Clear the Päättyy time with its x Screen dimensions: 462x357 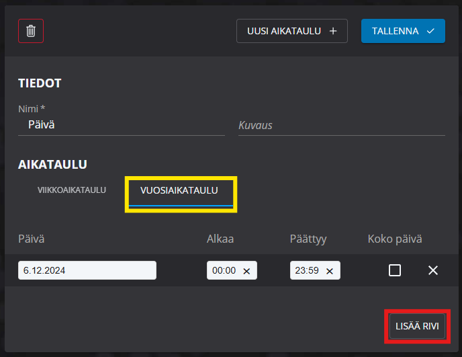[x=330, y=271]
